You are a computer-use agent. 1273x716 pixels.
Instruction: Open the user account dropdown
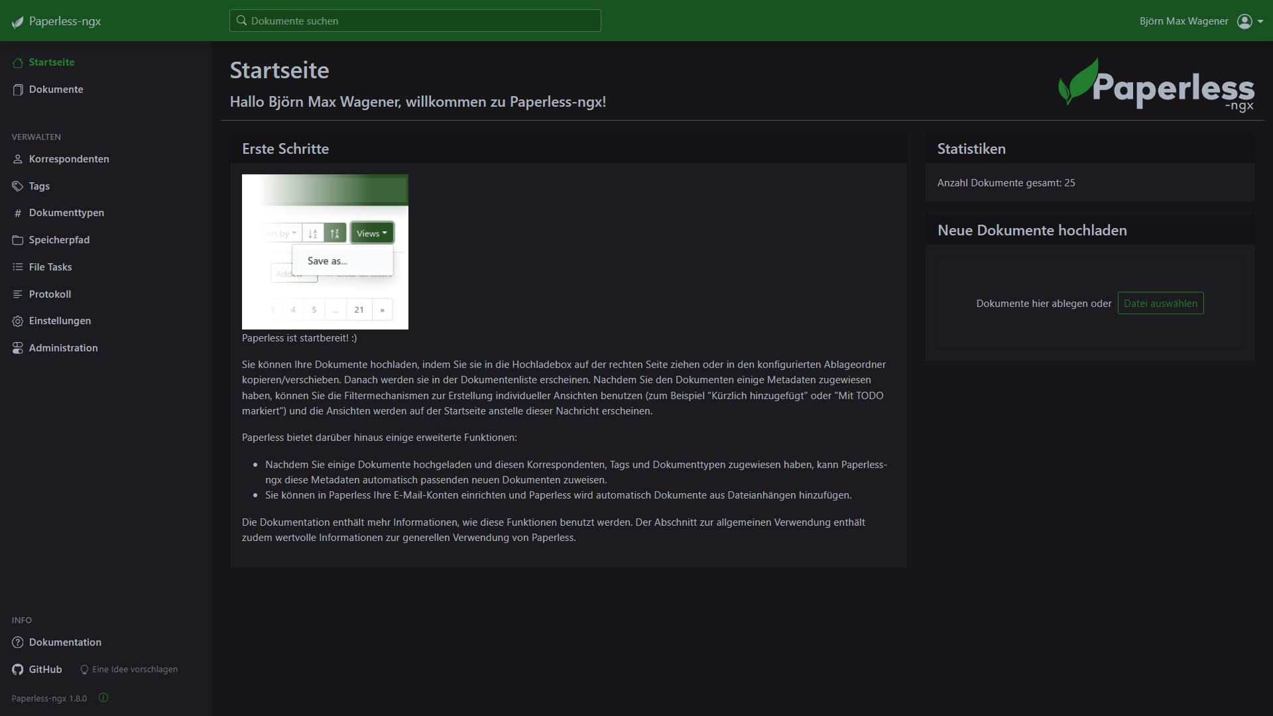(1245, 21)
